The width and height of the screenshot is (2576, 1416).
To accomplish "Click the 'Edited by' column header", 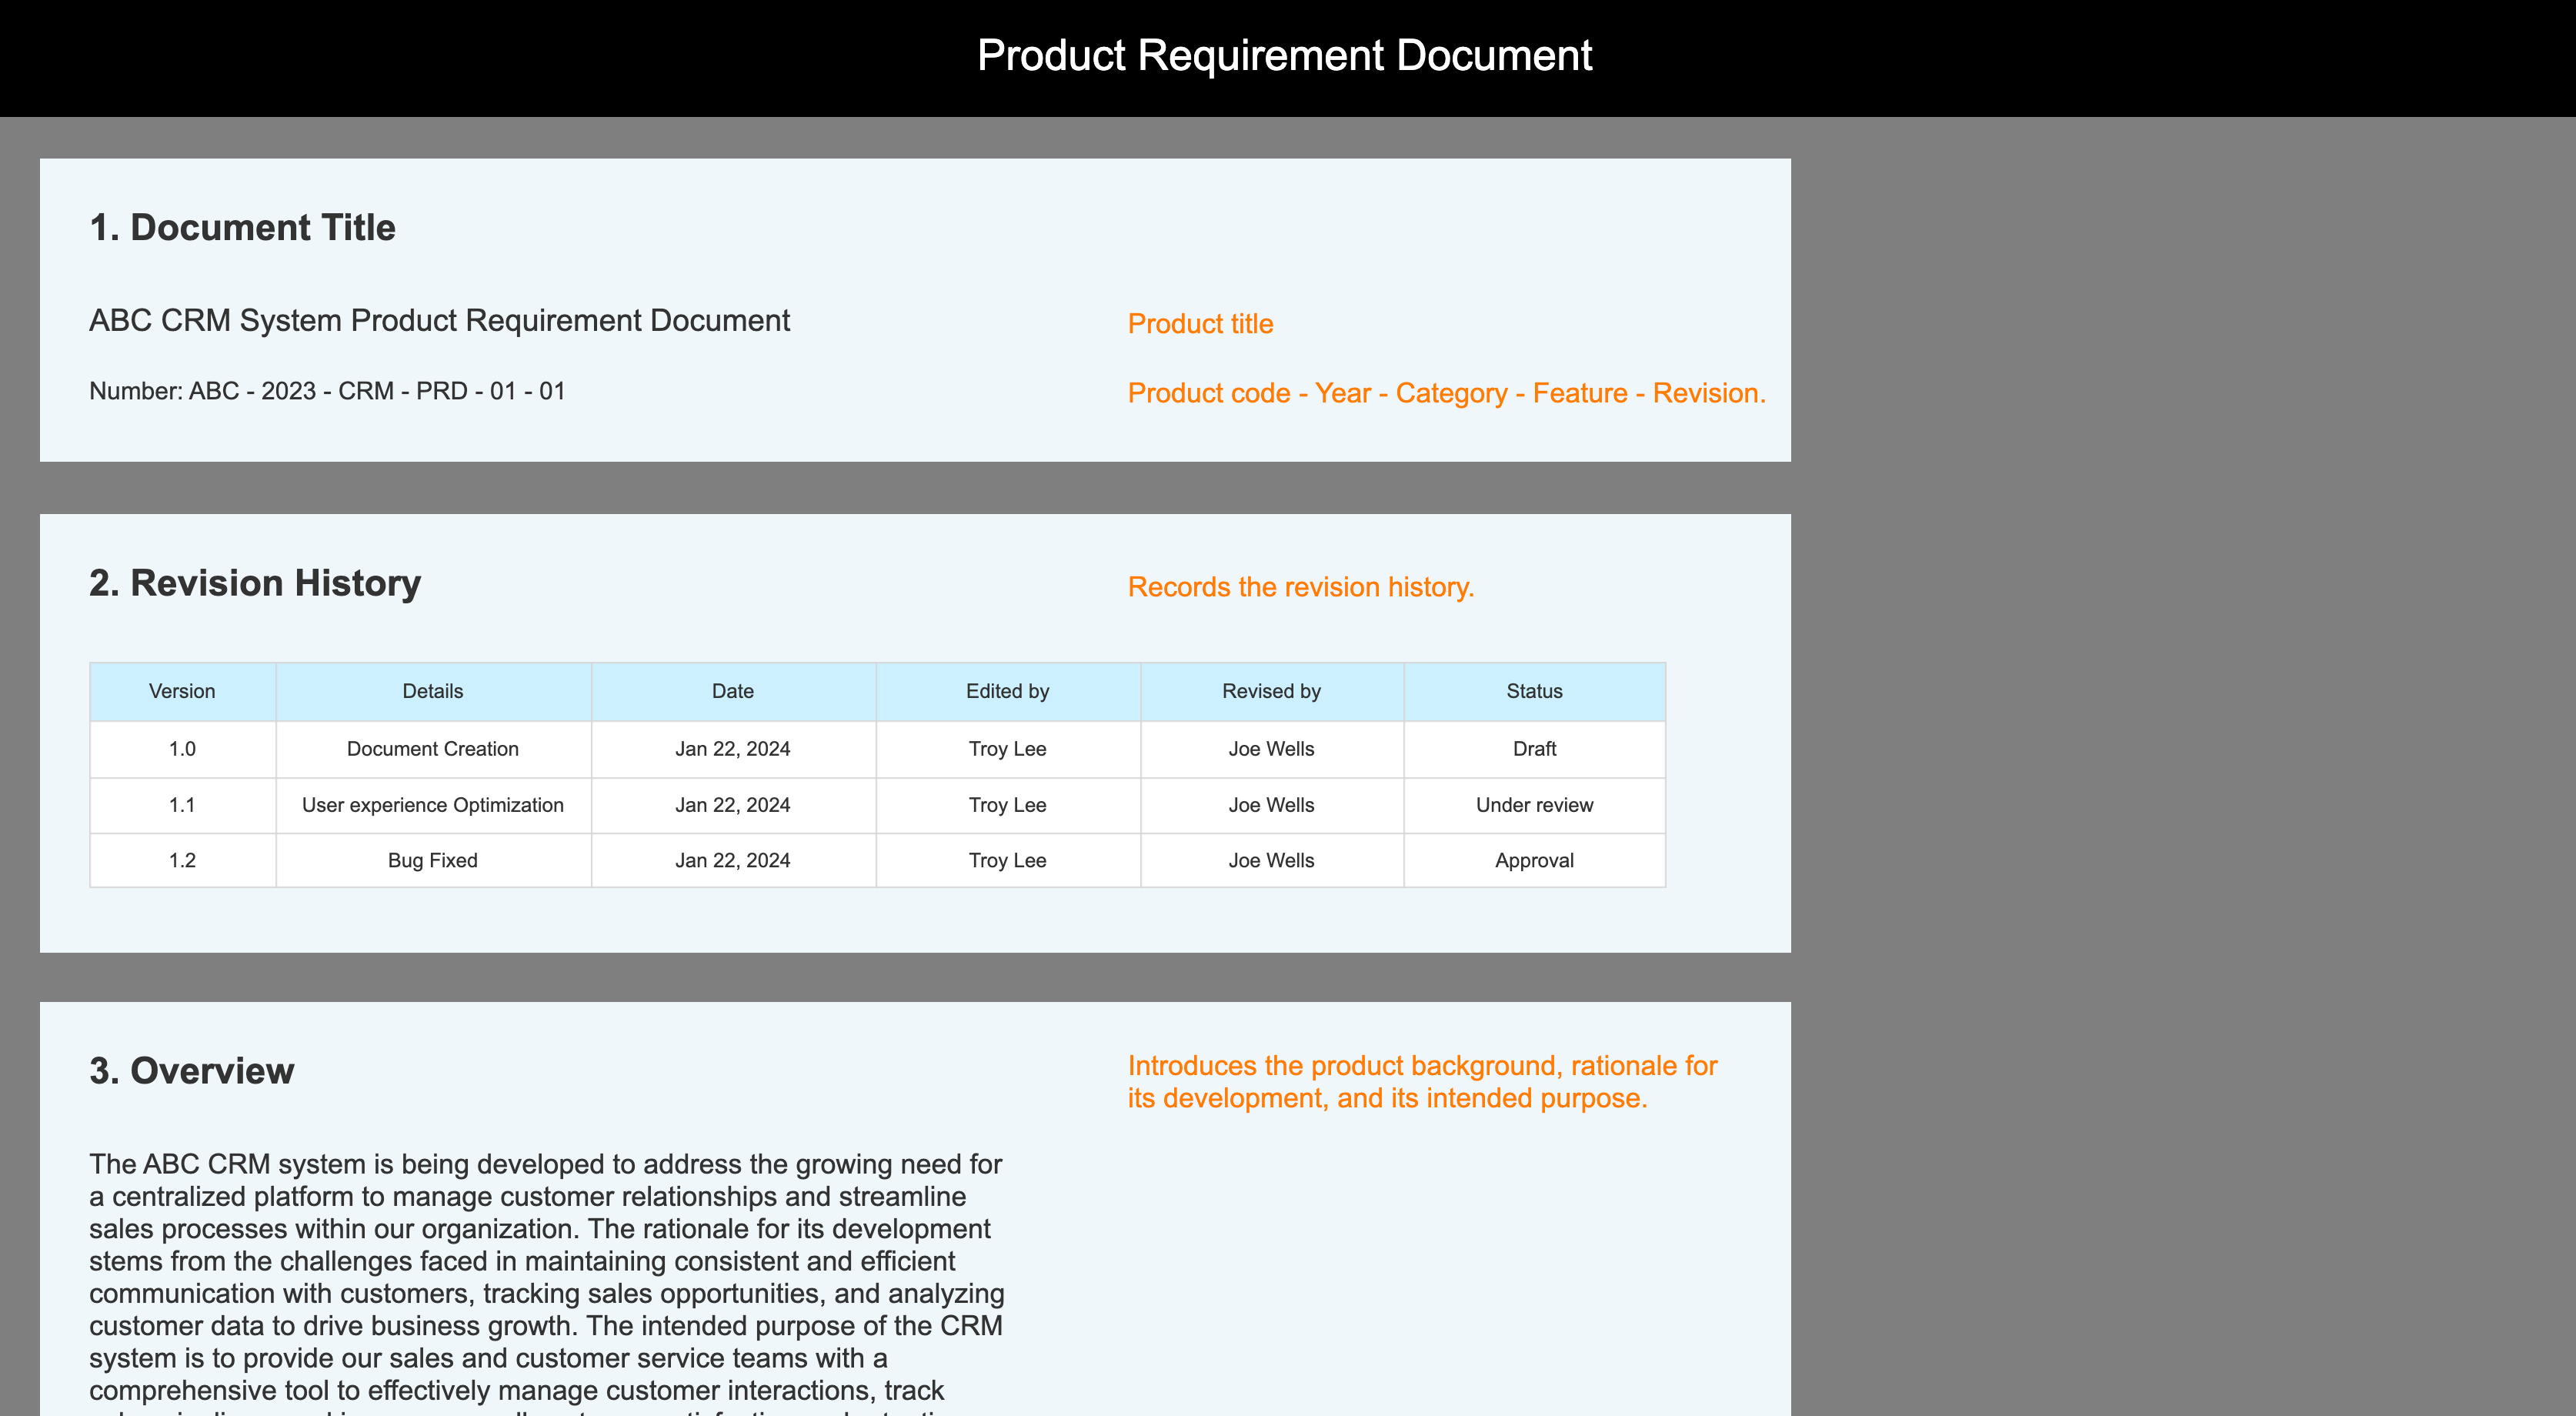I will pyautogui.click(x=1007, y=691).
